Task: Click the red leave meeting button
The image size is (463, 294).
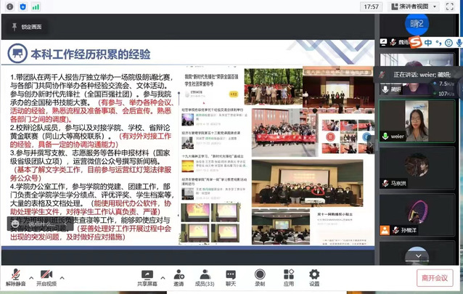Action: [435, 277]
